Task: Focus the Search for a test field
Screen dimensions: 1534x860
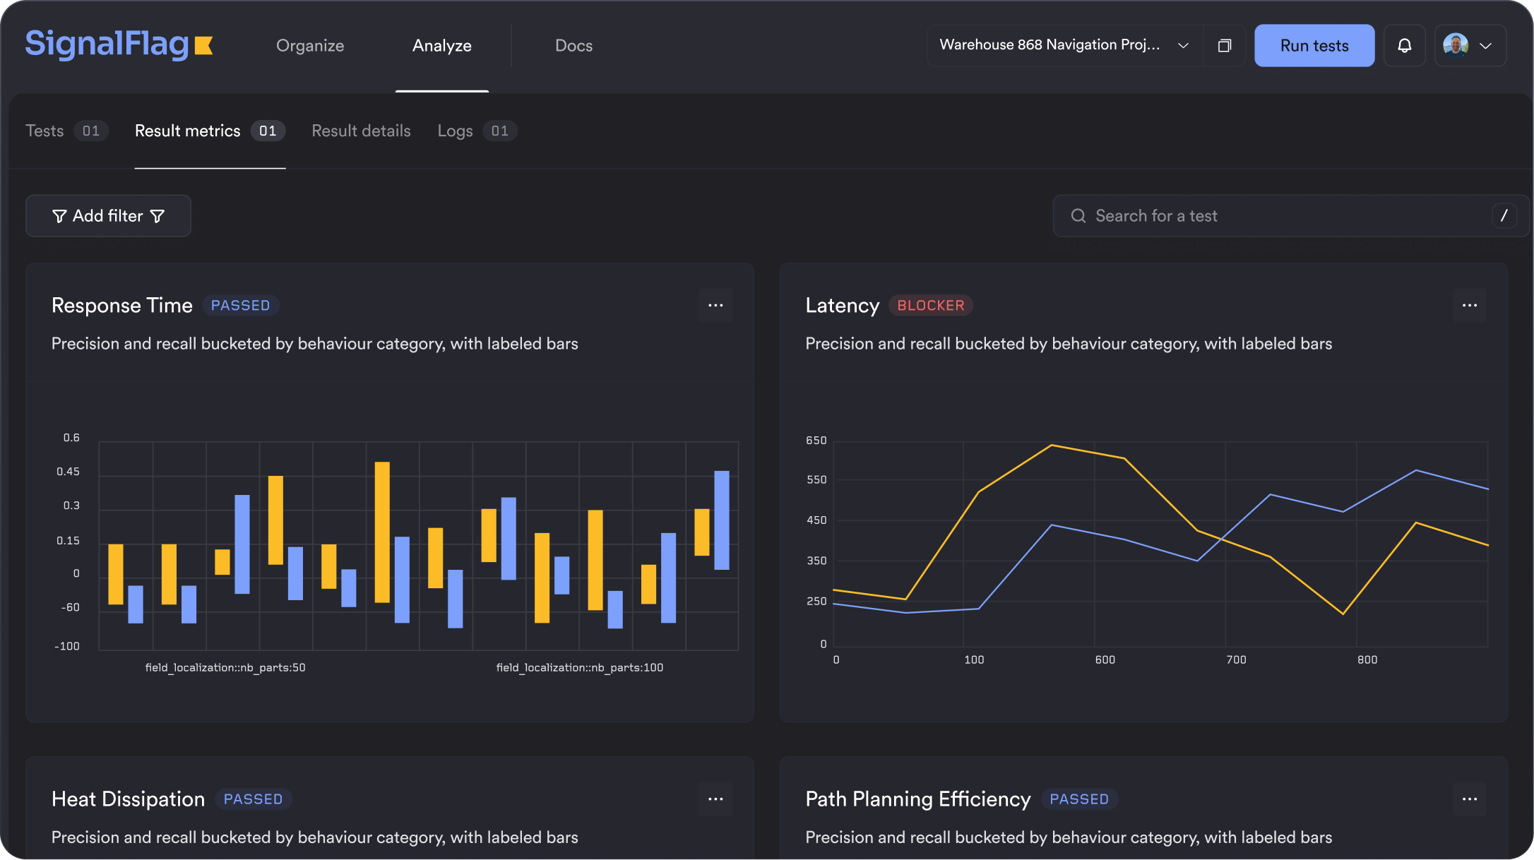Action: [1290, 216]
